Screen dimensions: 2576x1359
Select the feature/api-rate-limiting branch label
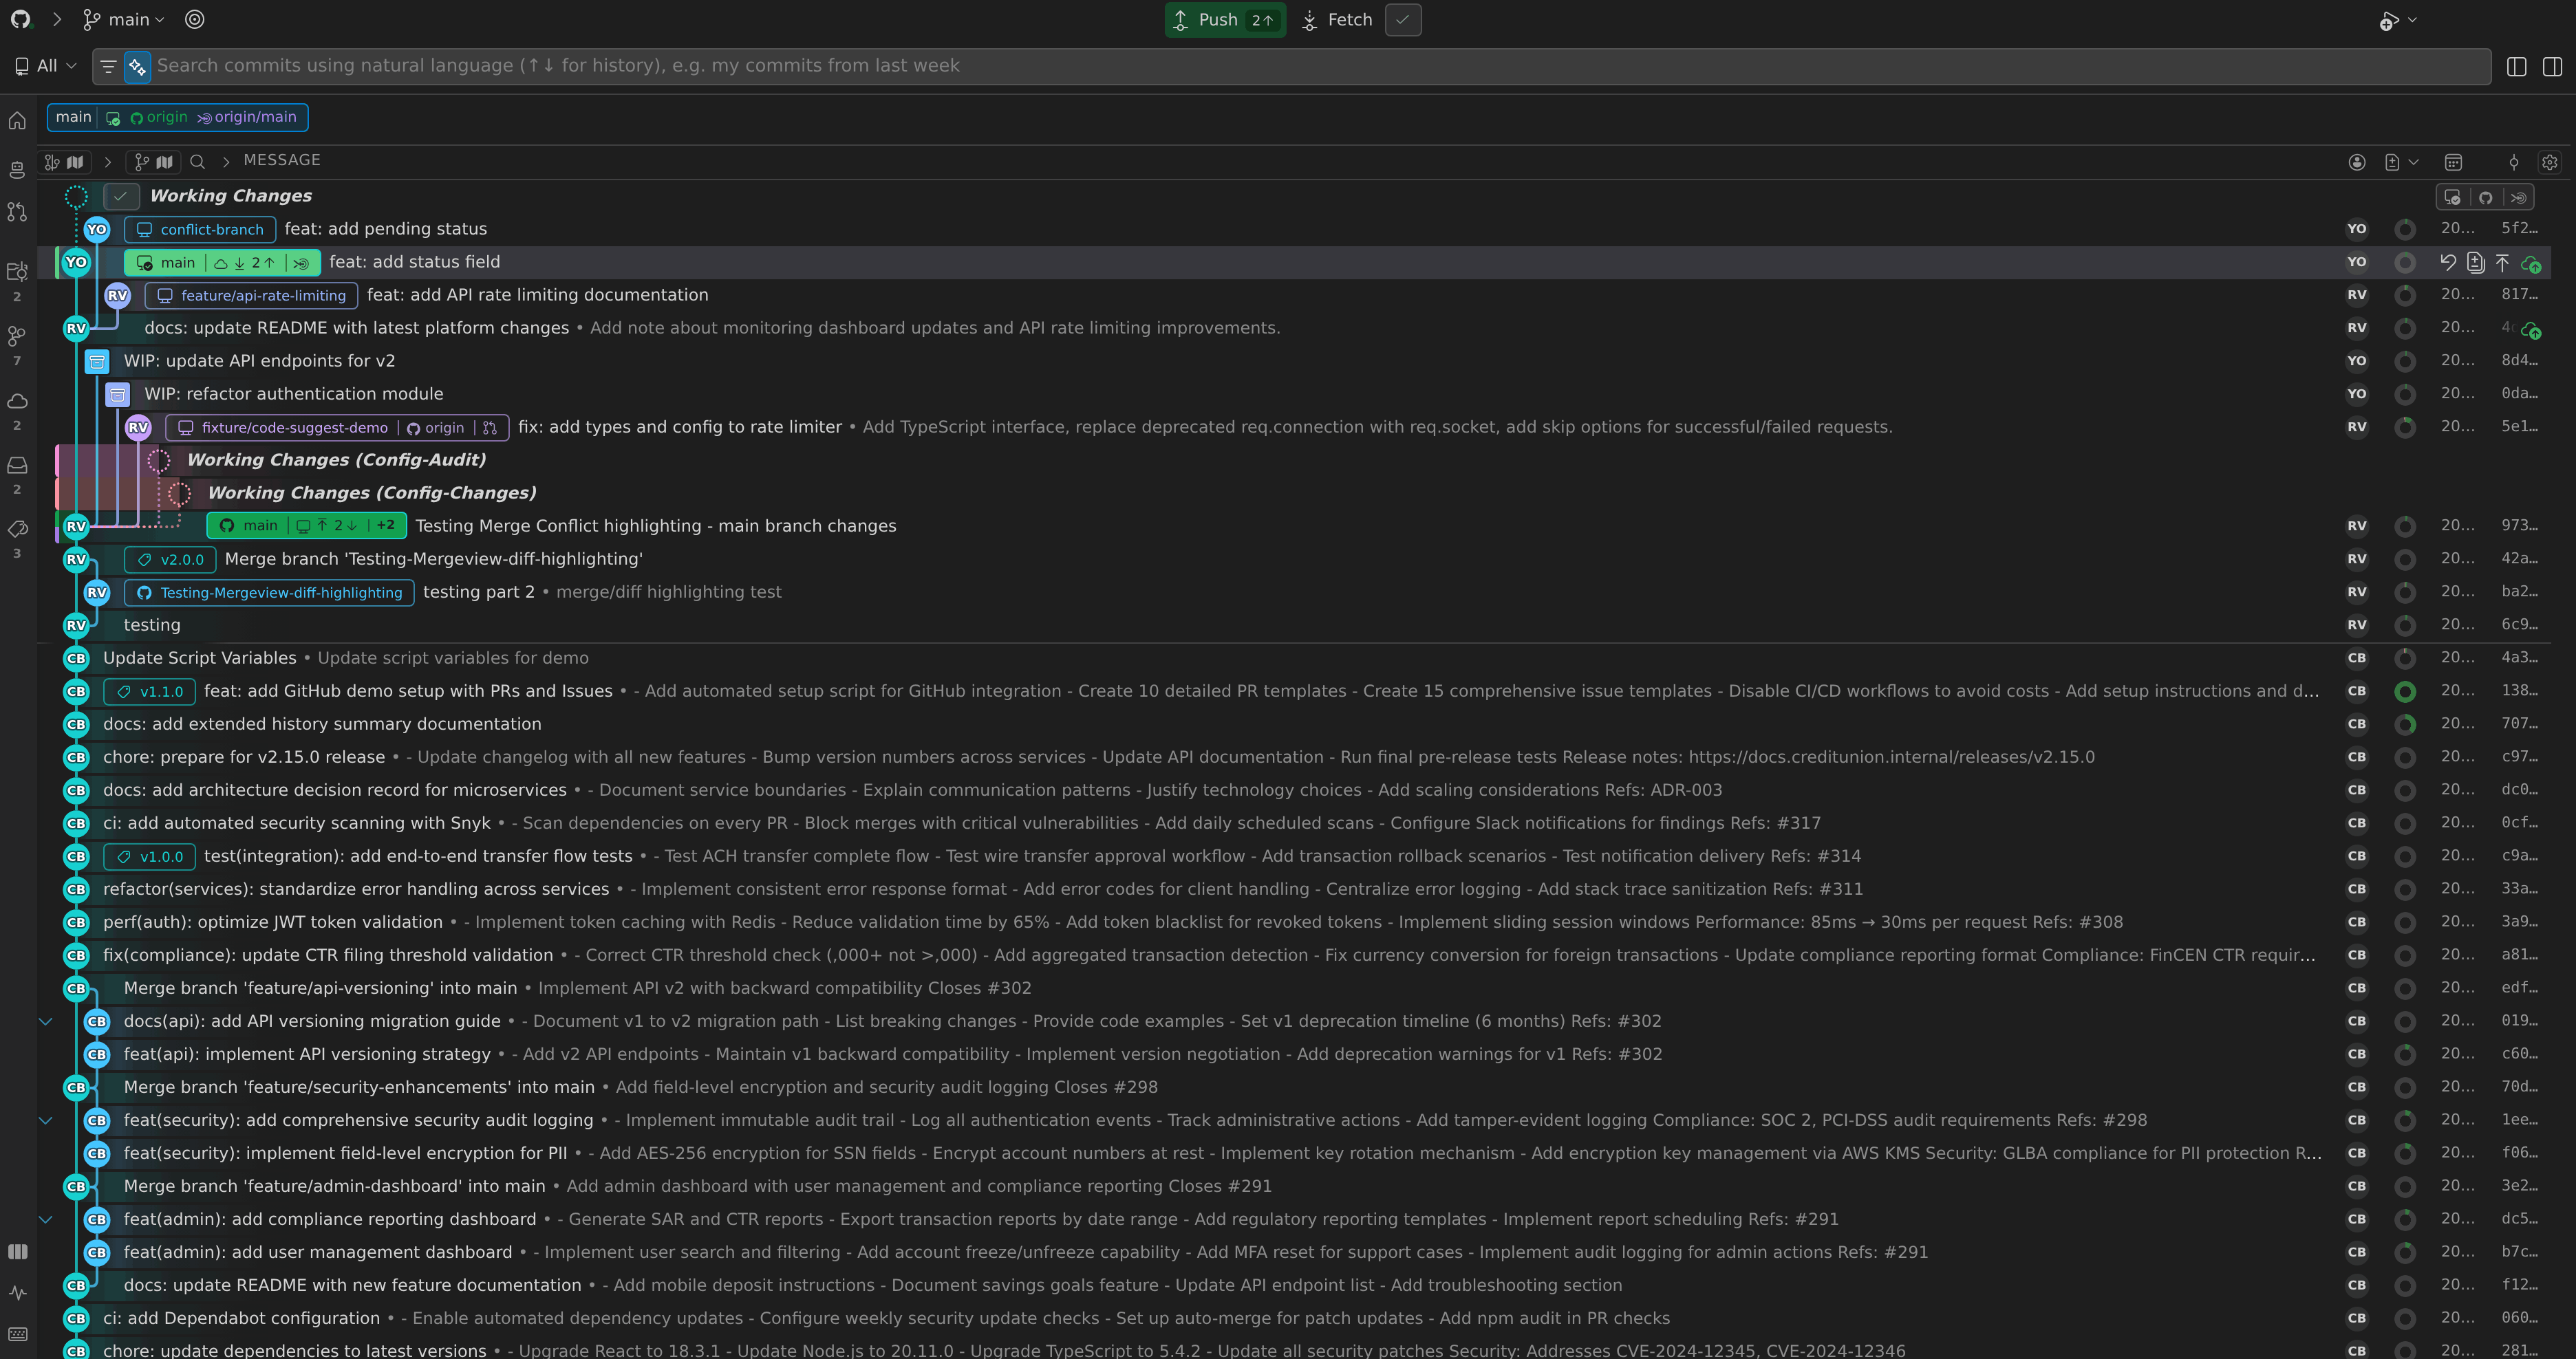[x=251, y=295]
